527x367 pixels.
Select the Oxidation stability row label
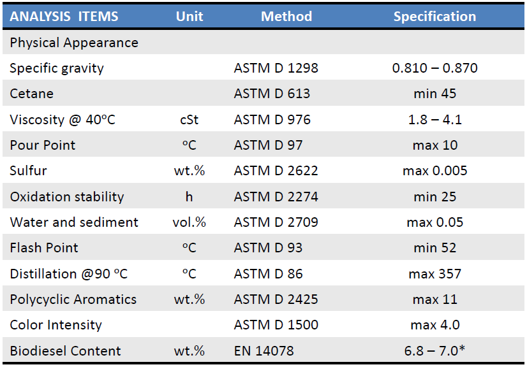[x=67, y=197]
